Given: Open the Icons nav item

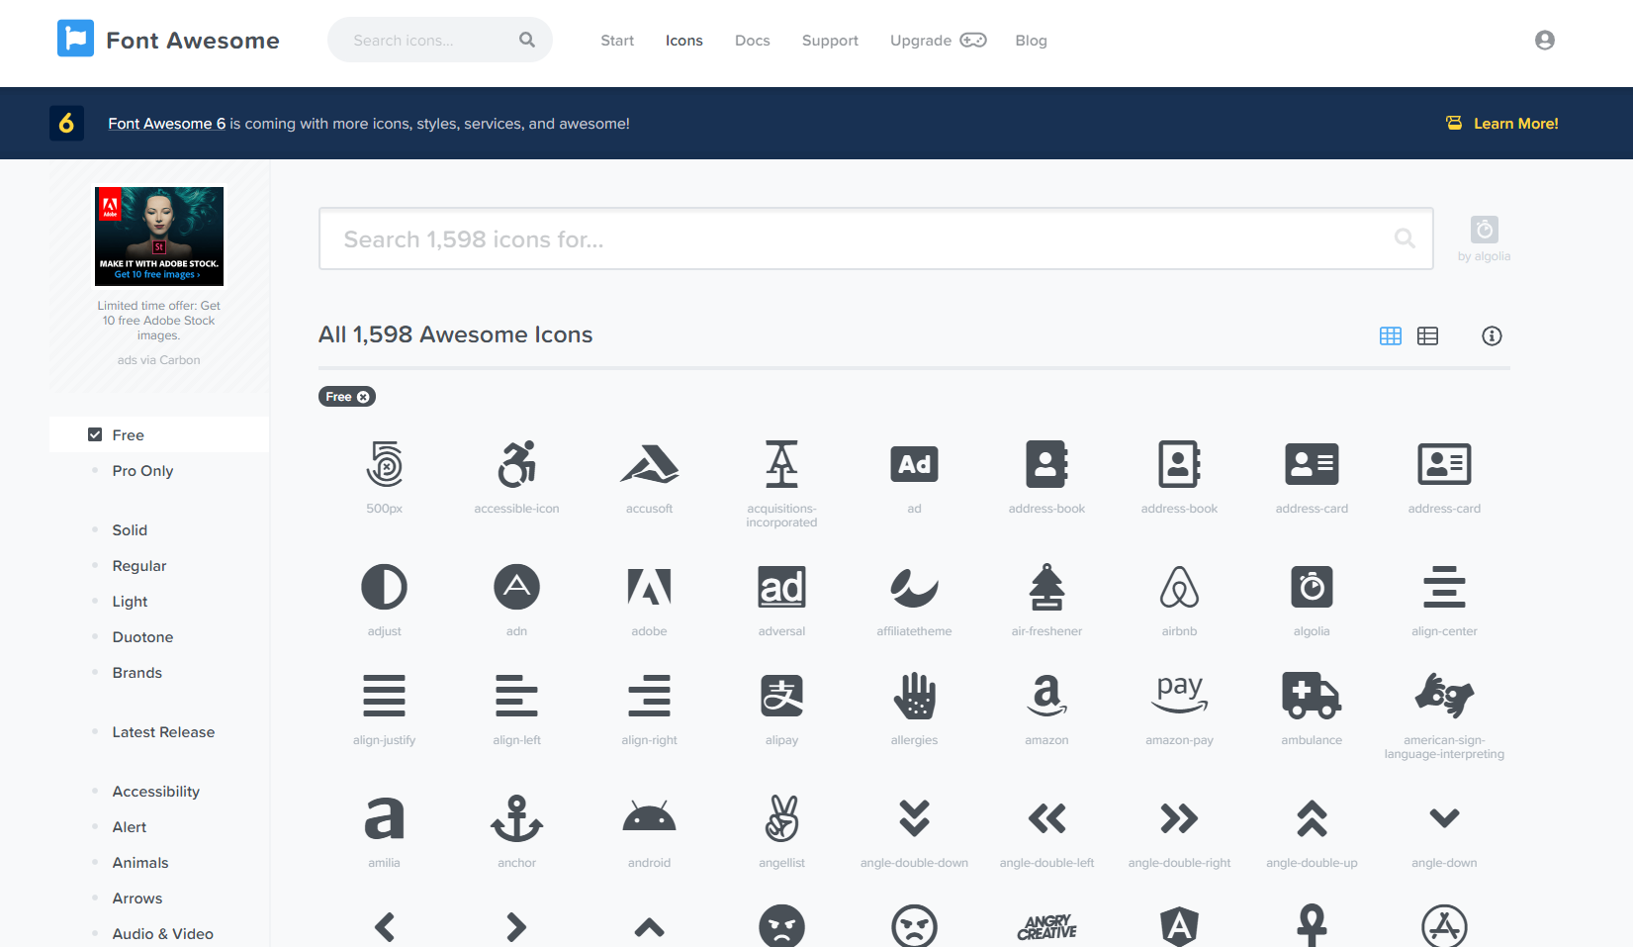Looking at the screenshot, I should click(x=684, y=41).
